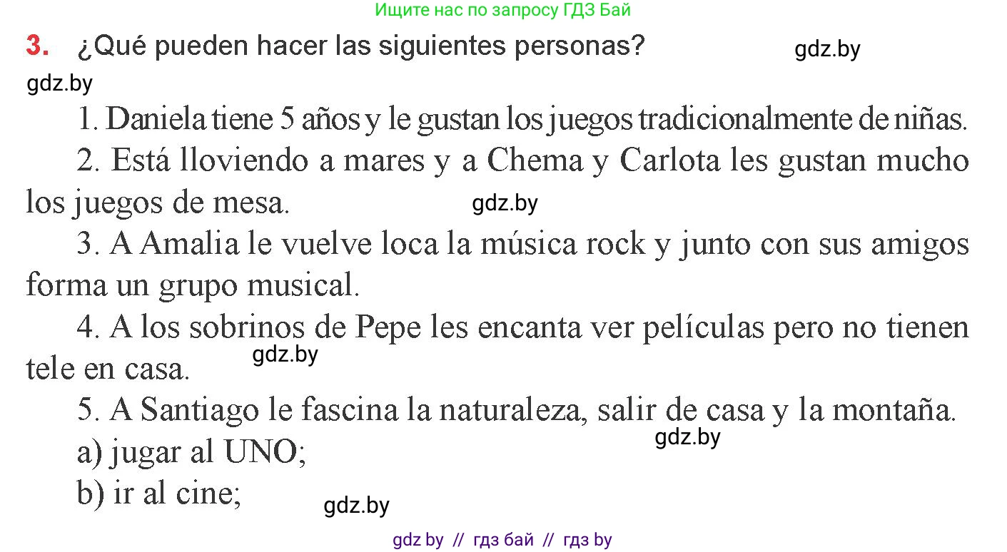Click the red exercise number 3
1007x552 pixels.
pos(38,46)
